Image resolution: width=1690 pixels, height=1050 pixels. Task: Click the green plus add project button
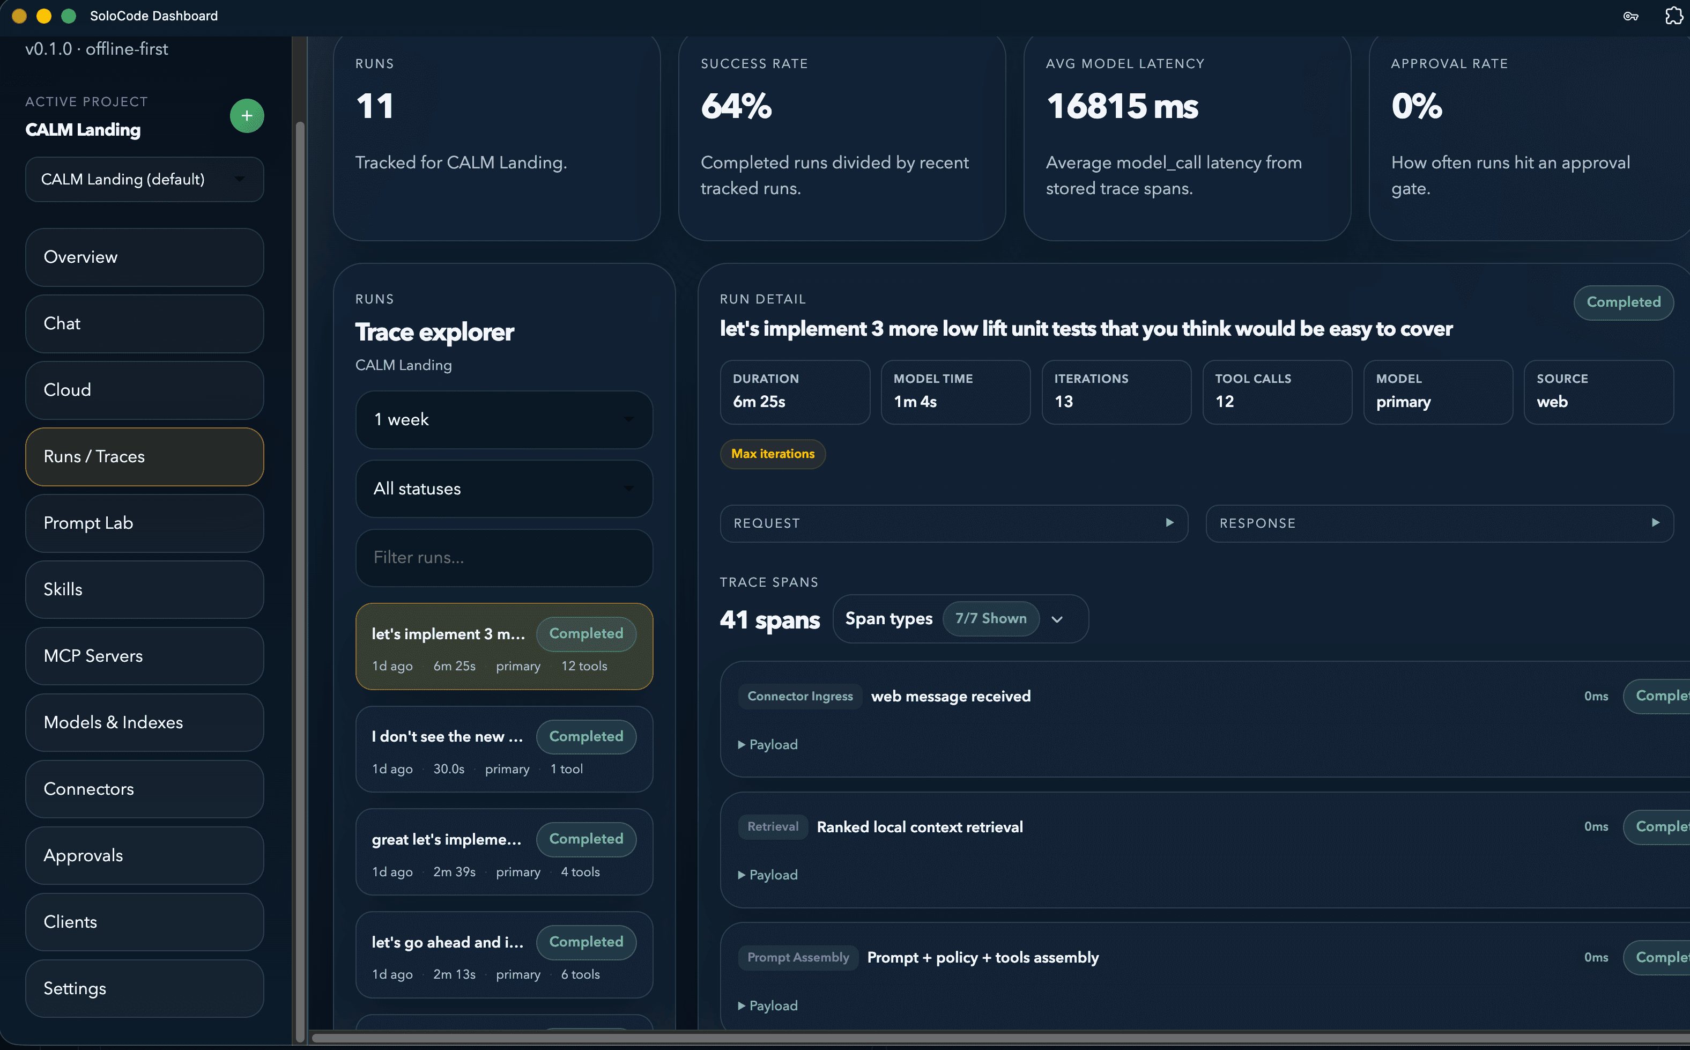[x=247, y=116]
